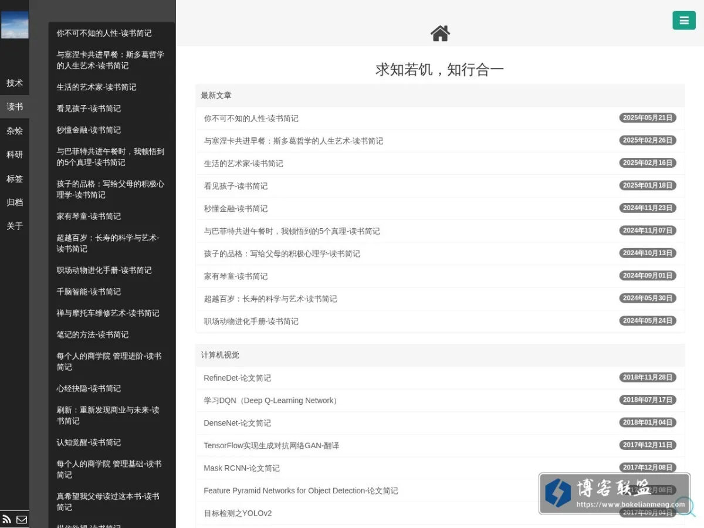Select 每个人的商学院 管理基础 in the submenu
This screenshot has width=704, height=528.
(111, 469)
